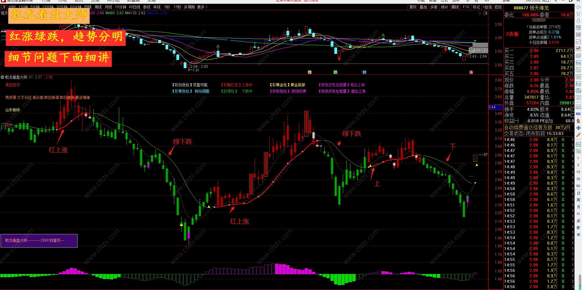
Task: Open the candlestick chart icon in sidebar
Action: tap(578, 49)
